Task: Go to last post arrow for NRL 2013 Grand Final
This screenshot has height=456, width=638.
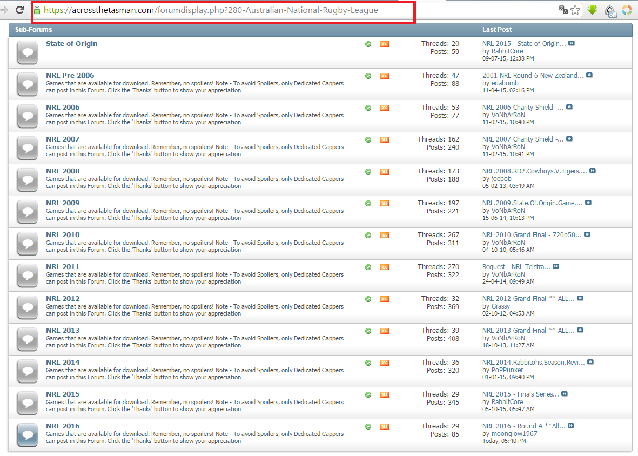Action: point(580,330)
